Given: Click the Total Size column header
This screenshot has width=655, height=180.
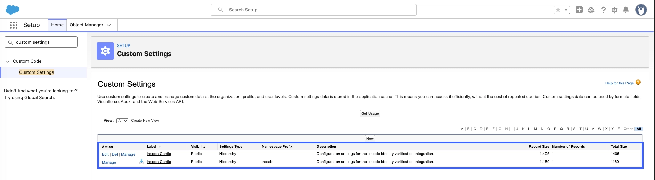Looking at the screenshot, I should click(x=619, y=146).
